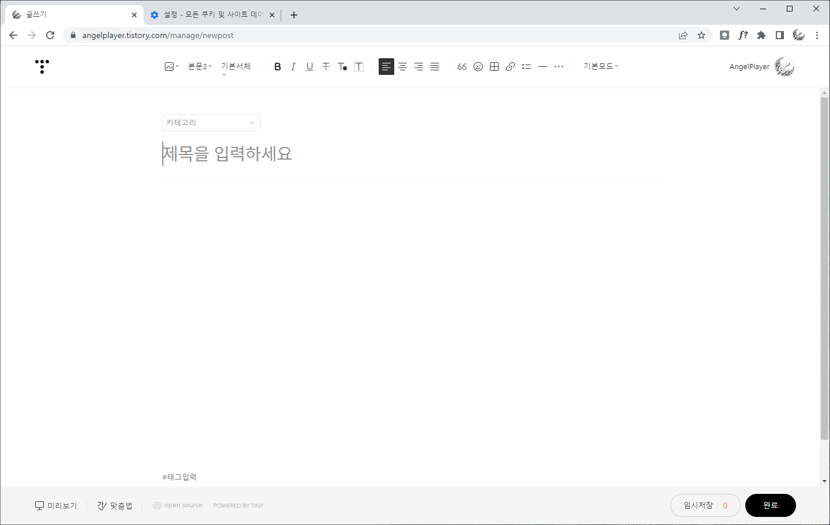Image resolution: width=830 pixels, height=525 pixels.
Task: Open a new browser tab
Action: pos(294,15)
